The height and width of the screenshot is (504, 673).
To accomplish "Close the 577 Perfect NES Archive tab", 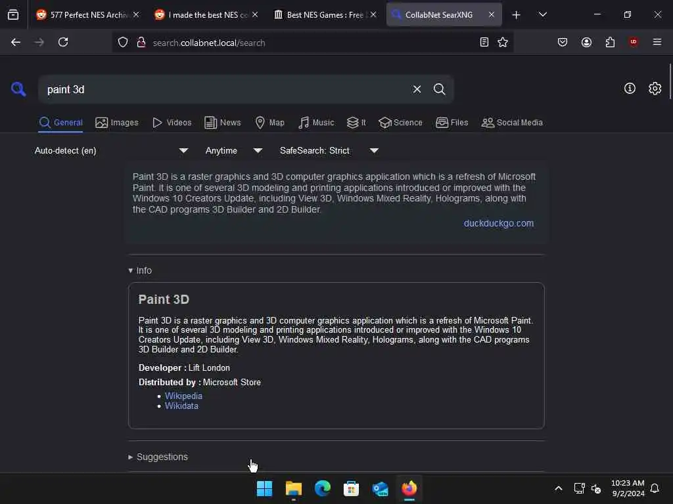I will tap(136, 14).
